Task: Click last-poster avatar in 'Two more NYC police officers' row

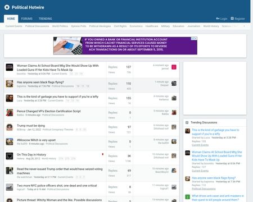Action: click(174, 187)
